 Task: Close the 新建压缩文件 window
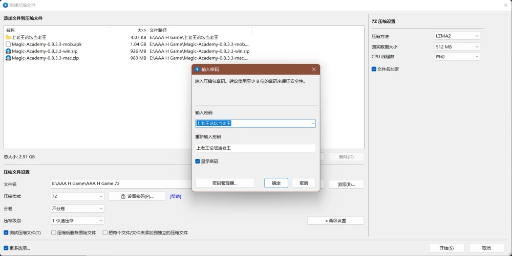click(505, 5)
